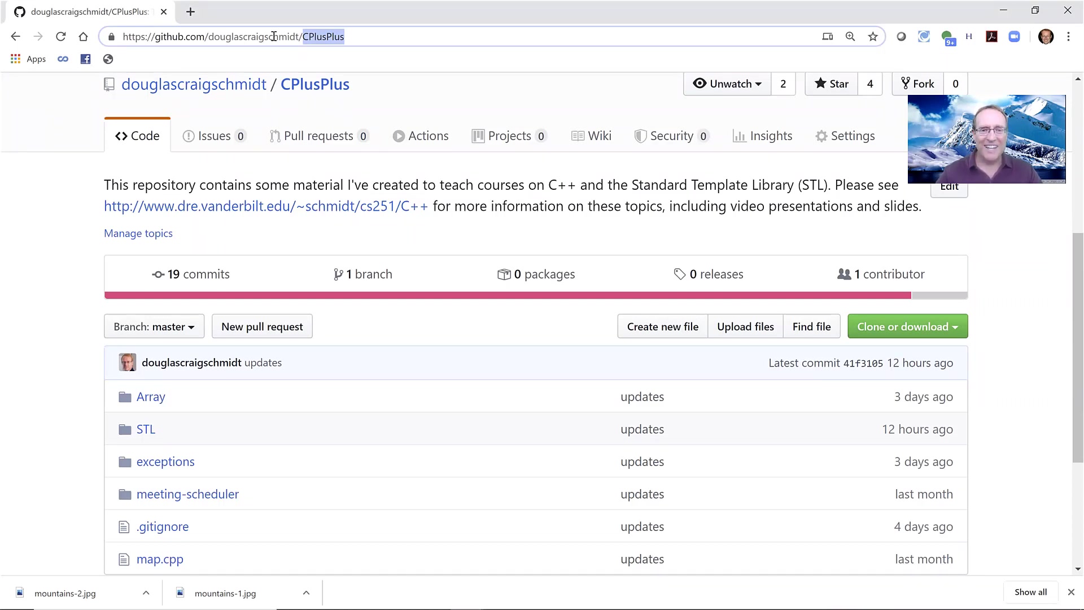Open the Insights tab

762,136
